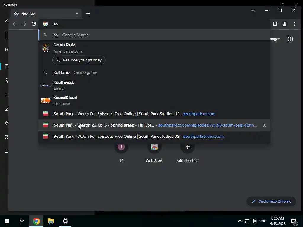Select the Solitaire Online game suggestion
Image resolution: width=303 pixels, height=227 pixels.
154,72
